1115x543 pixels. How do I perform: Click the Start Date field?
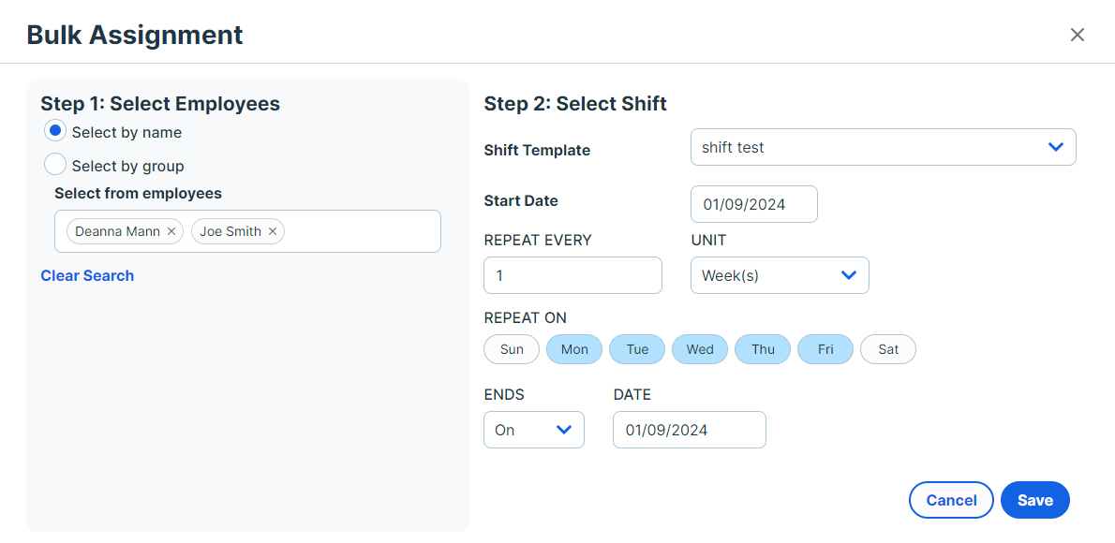pos(753,205)
